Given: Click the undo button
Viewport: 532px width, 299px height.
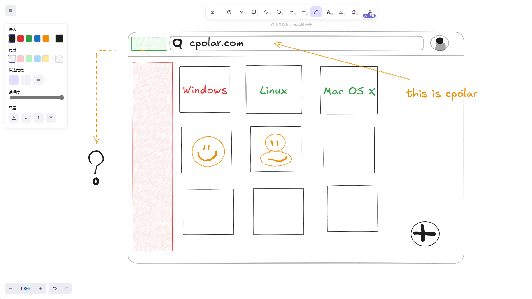Looking at the screenshot, I should (x=55, y=288).
